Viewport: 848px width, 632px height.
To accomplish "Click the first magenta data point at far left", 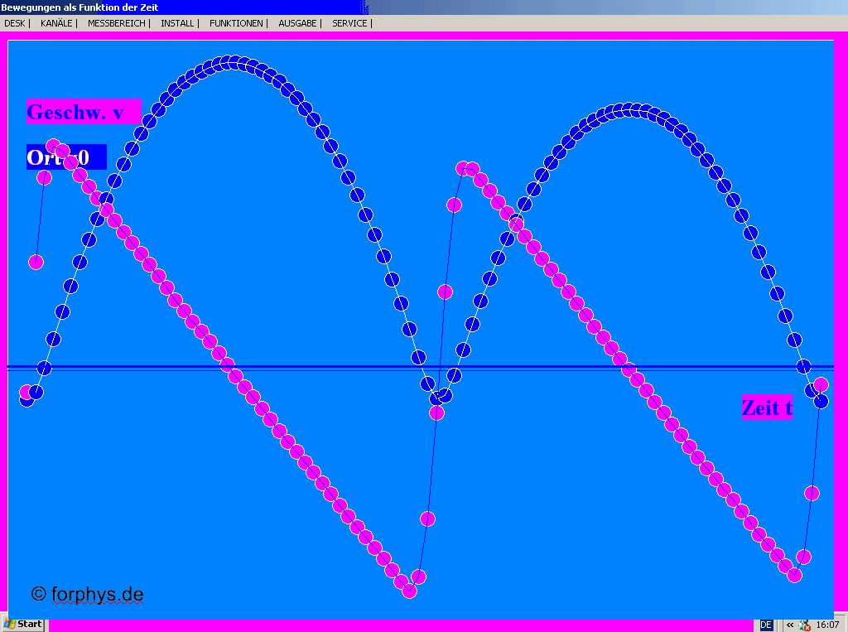I will [x=26, y=392].
